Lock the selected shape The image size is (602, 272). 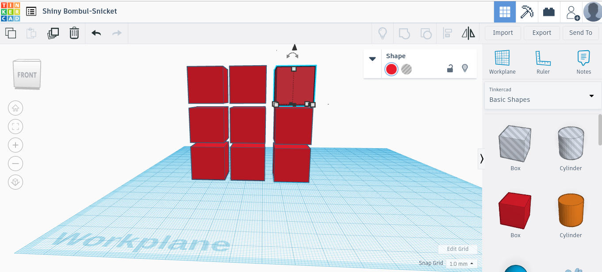pos(450,69)
